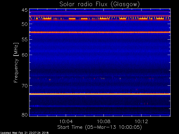Select the 80 MHz frequency axis label
This screenshot has height=134, width=179.
pos(25,115)
